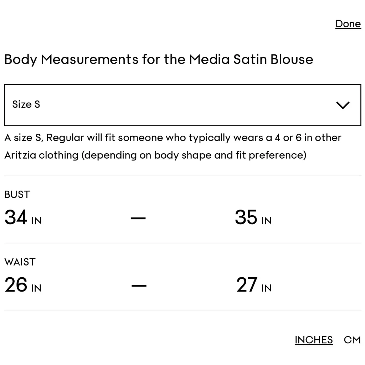Click the dash between bust values
This screenshot has height=365, width=365.
coord(138,218)
